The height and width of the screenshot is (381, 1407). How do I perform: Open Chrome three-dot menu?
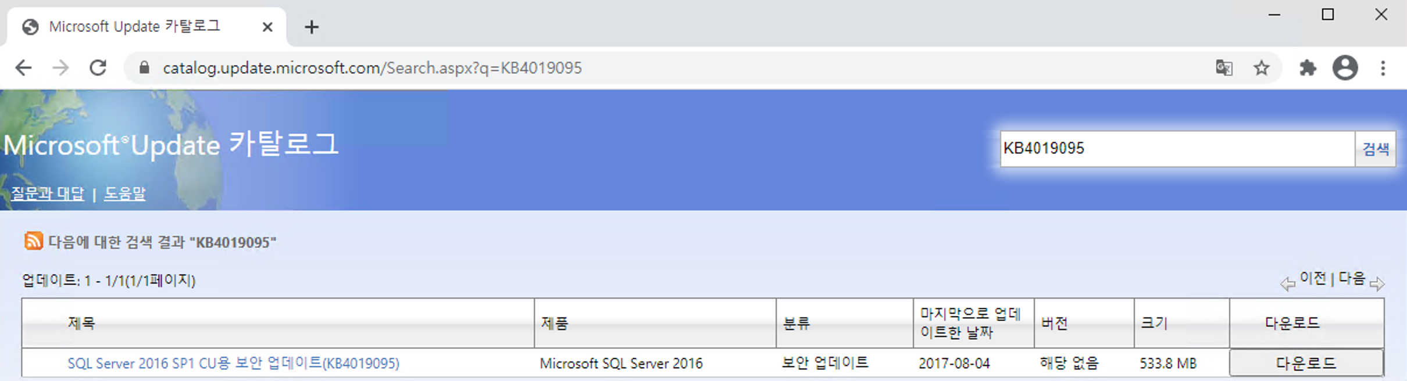[x=1383, y=68]
